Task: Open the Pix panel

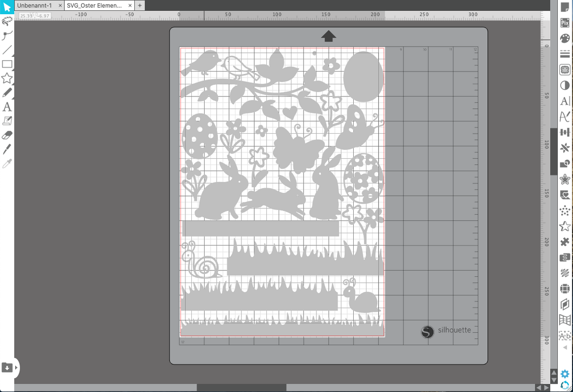Action: (565, 23)
